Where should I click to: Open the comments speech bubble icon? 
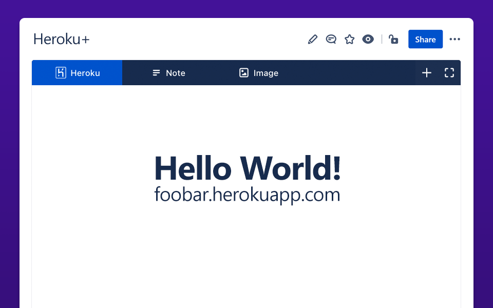tap(331, 40)
